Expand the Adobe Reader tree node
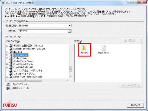 pos(7,58)
